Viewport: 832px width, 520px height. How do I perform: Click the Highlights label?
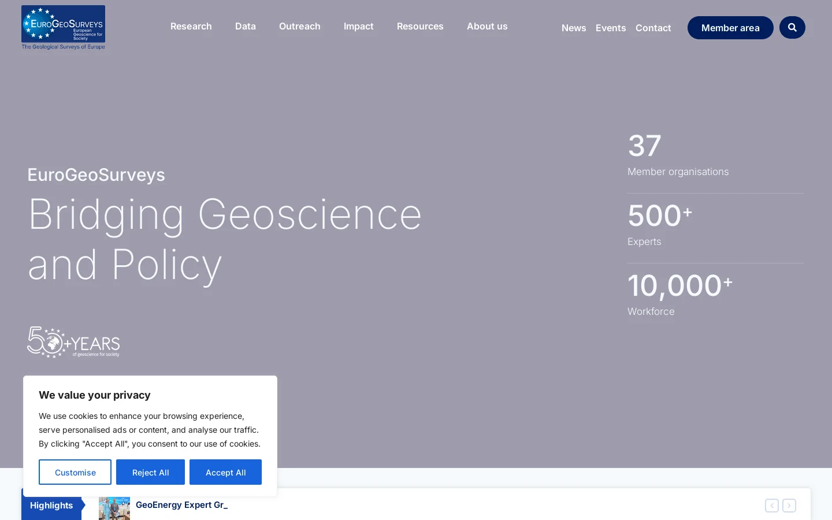click(x=51, y=505)
